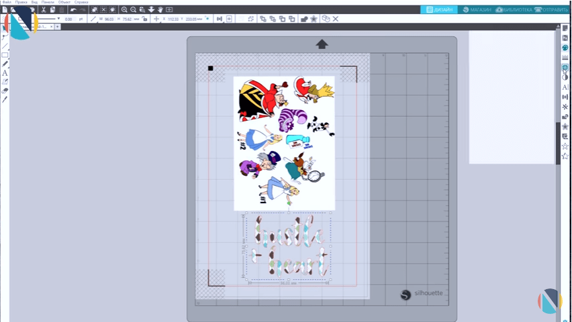Open the БИБЛИОТЕКА library tab

(514, 10)
